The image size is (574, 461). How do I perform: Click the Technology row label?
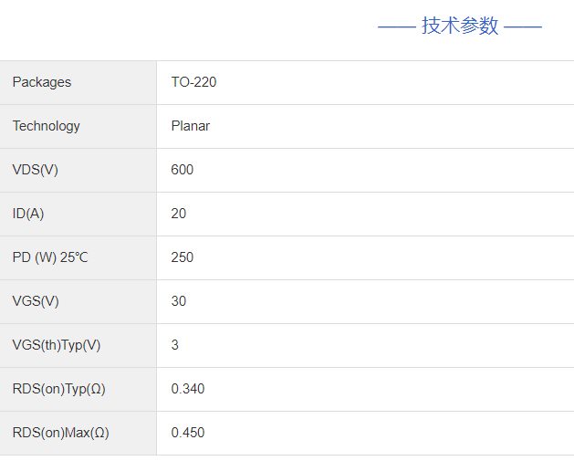[x=47, y=126]
